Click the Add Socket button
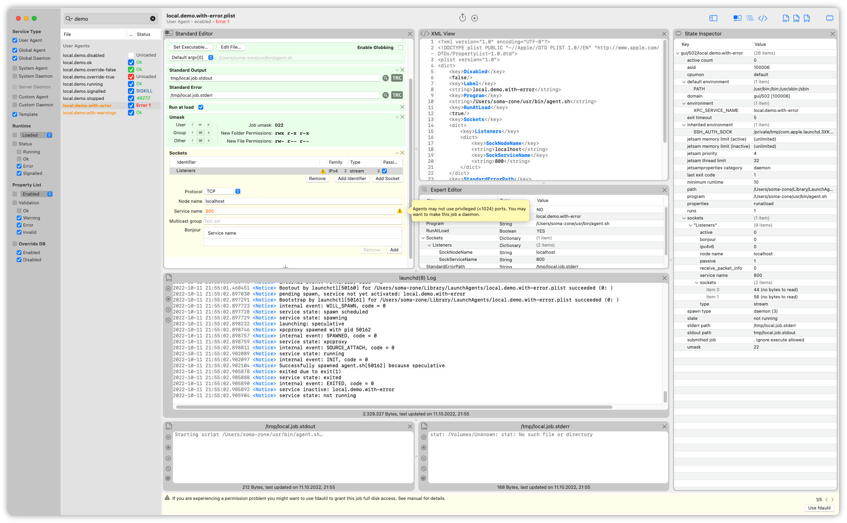847x523 pixels. 387,178
